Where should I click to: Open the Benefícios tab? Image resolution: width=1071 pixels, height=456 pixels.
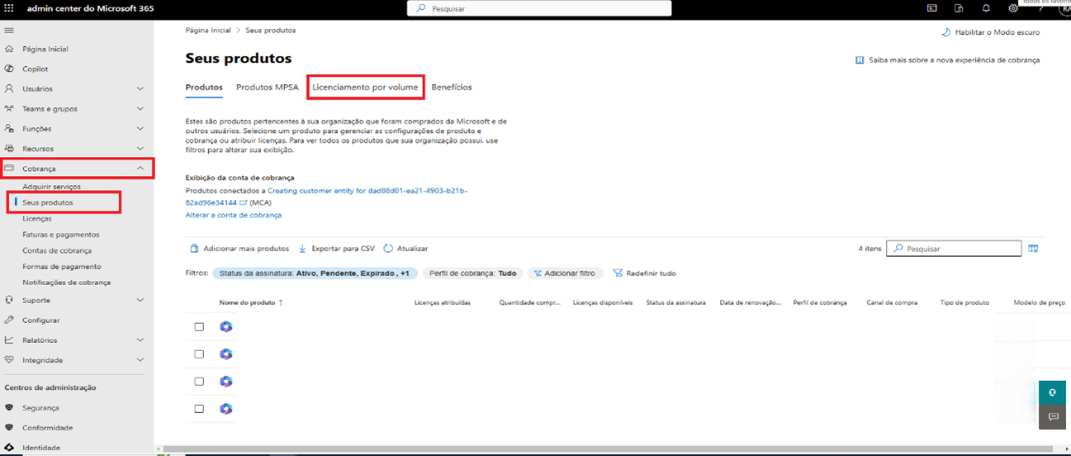tap(452, 87)
